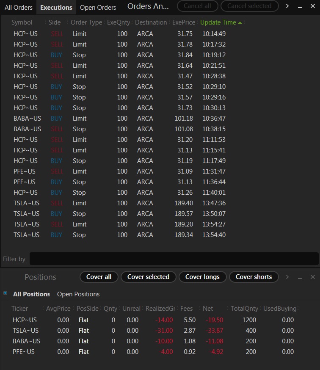Sort executions by Side column
The height and width of the screenshot is (370, 320).
coord(55,22)
